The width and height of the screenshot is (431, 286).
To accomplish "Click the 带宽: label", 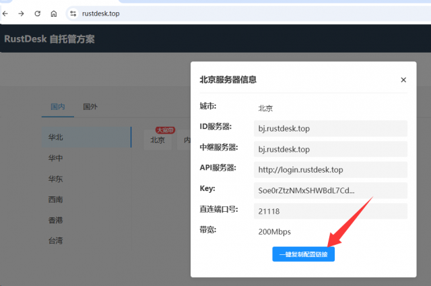I will [x=208, y=230].
